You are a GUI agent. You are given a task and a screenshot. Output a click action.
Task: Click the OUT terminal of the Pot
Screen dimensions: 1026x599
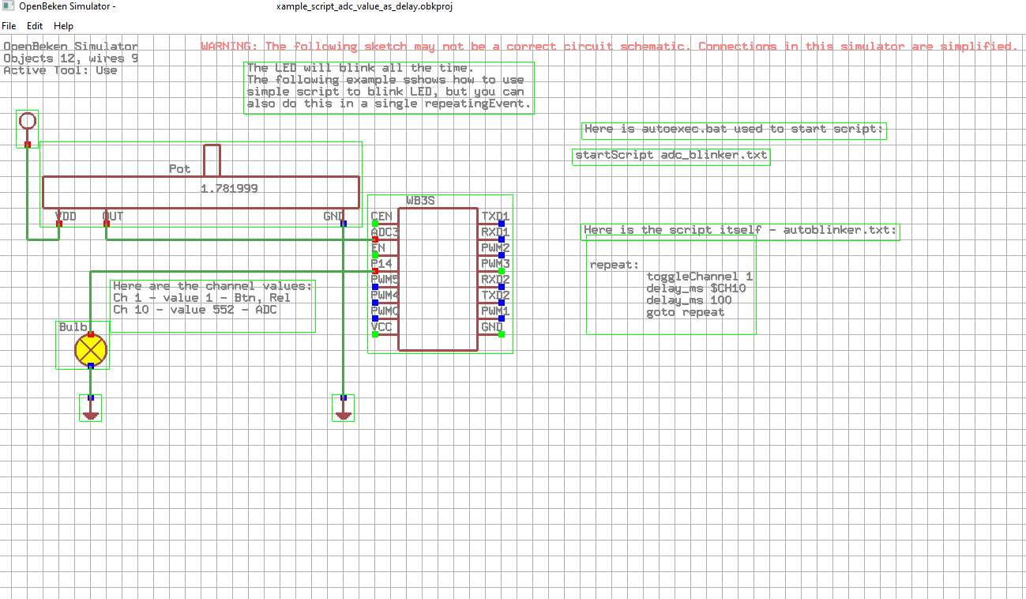tap(107, 223)
